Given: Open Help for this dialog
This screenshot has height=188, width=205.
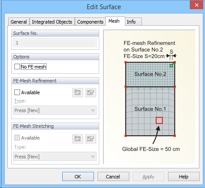Looking at the screenshot, I should pos(184,177).
